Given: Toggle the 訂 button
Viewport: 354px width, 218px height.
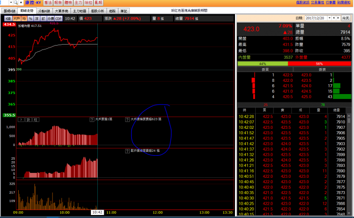Looking at the screenshot, I should point(43,19).
